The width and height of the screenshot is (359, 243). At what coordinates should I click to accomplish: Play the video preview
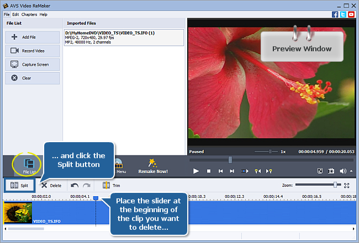point(196,171)
